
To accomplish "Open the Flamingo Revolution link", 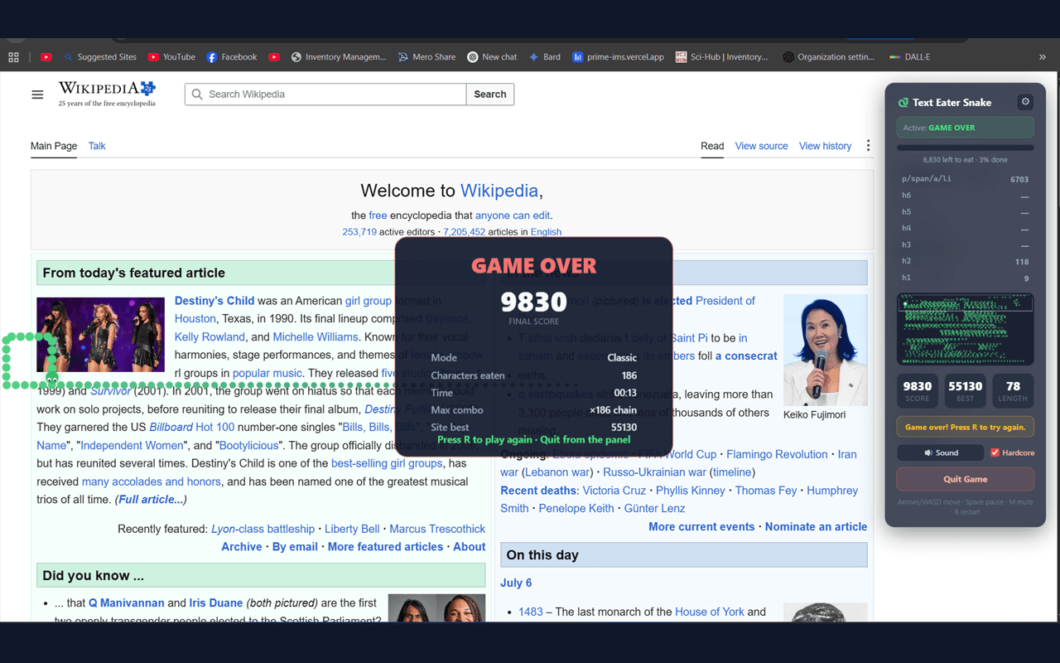I will pos(777,454).
